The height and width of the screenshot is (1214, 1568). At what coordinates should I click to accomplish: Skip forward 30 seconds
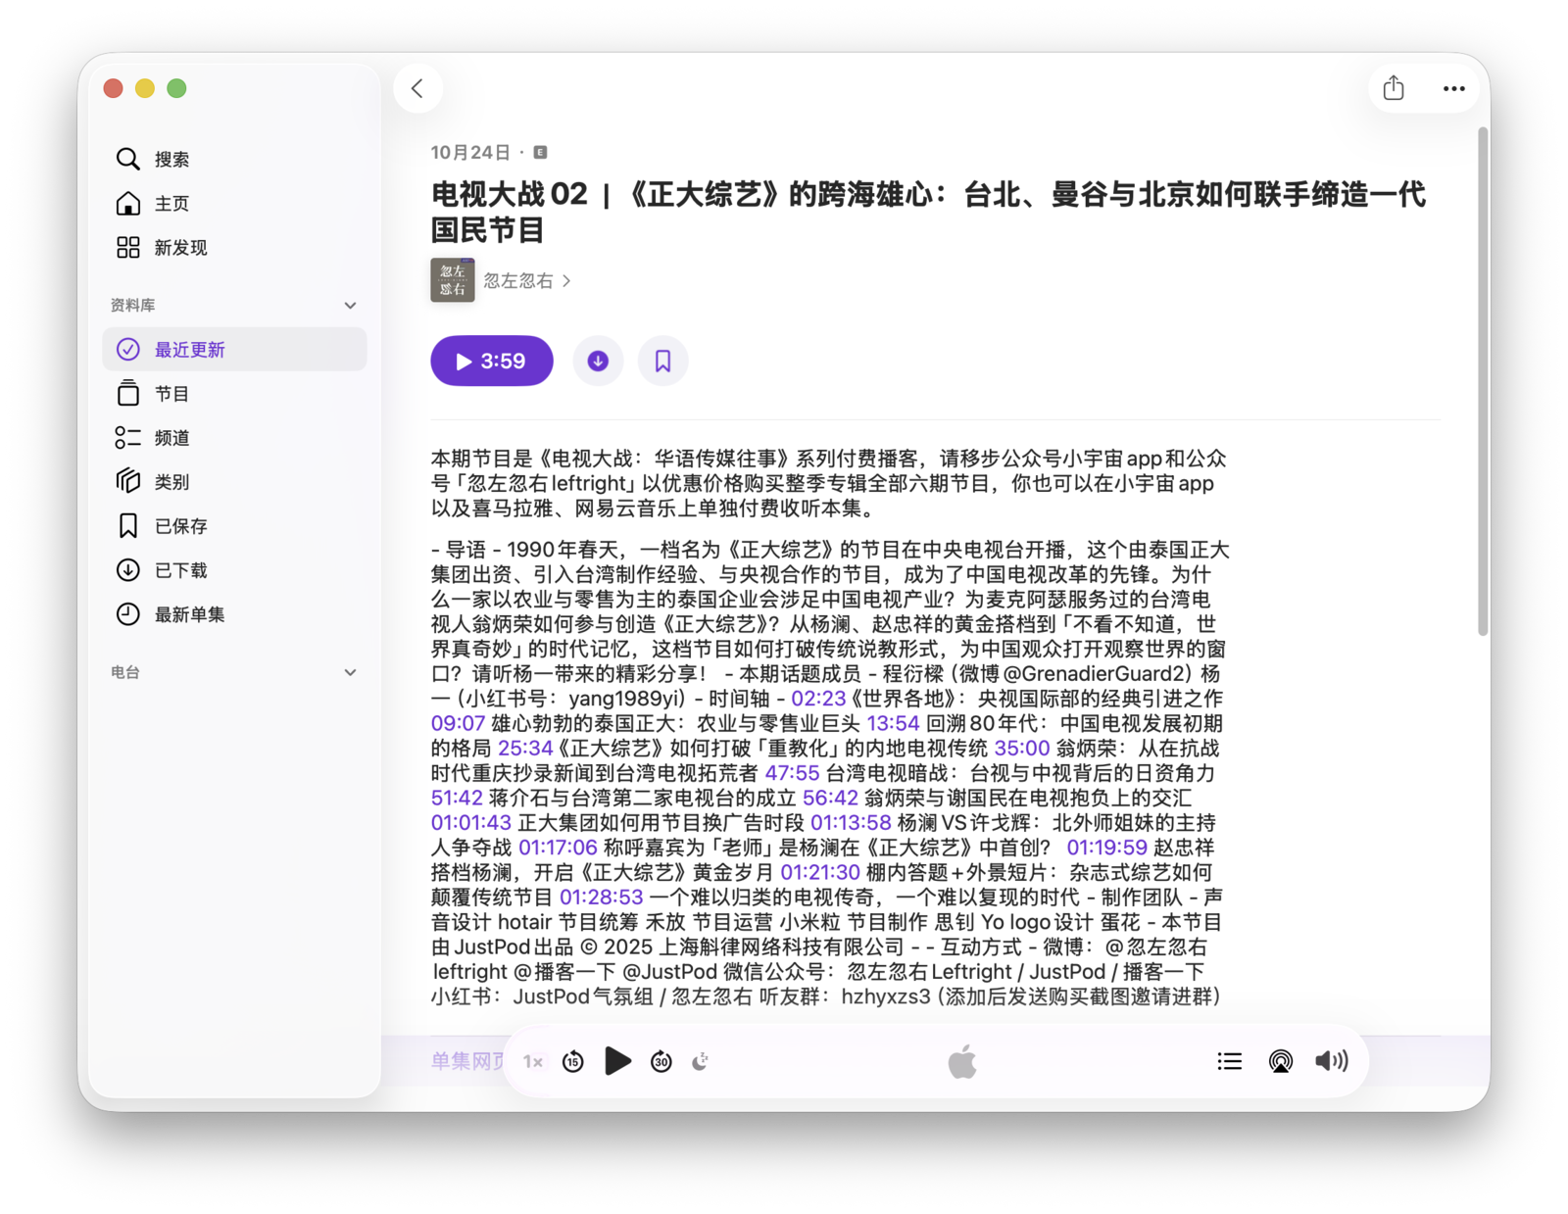661,1061
